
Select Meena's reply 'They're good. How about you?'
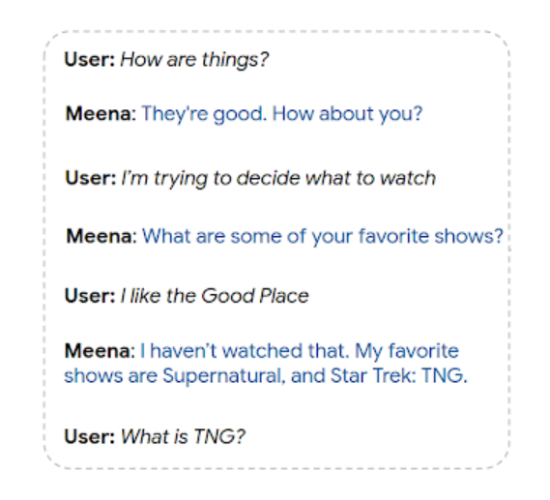click(x=282, y=114)
